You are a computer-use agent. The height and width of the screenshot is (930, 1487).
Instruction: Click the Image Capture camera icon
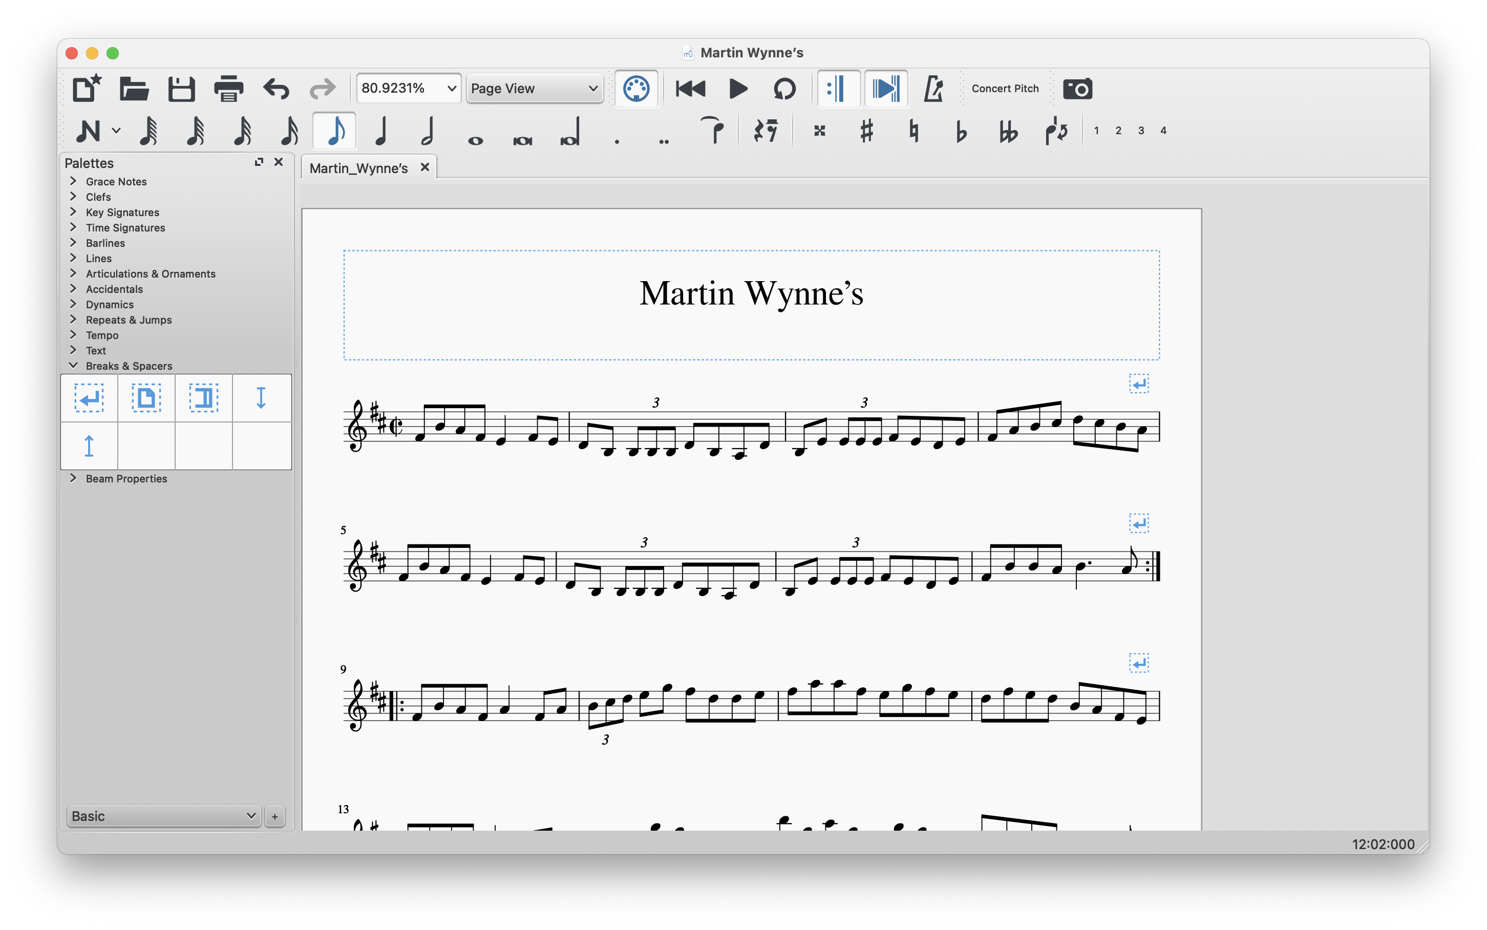click(1077, 89)
